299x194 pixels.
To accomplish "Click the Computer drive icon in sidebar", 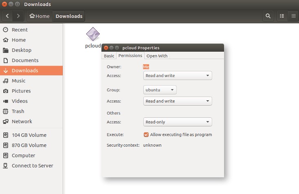I will click(x=6, y=155).
